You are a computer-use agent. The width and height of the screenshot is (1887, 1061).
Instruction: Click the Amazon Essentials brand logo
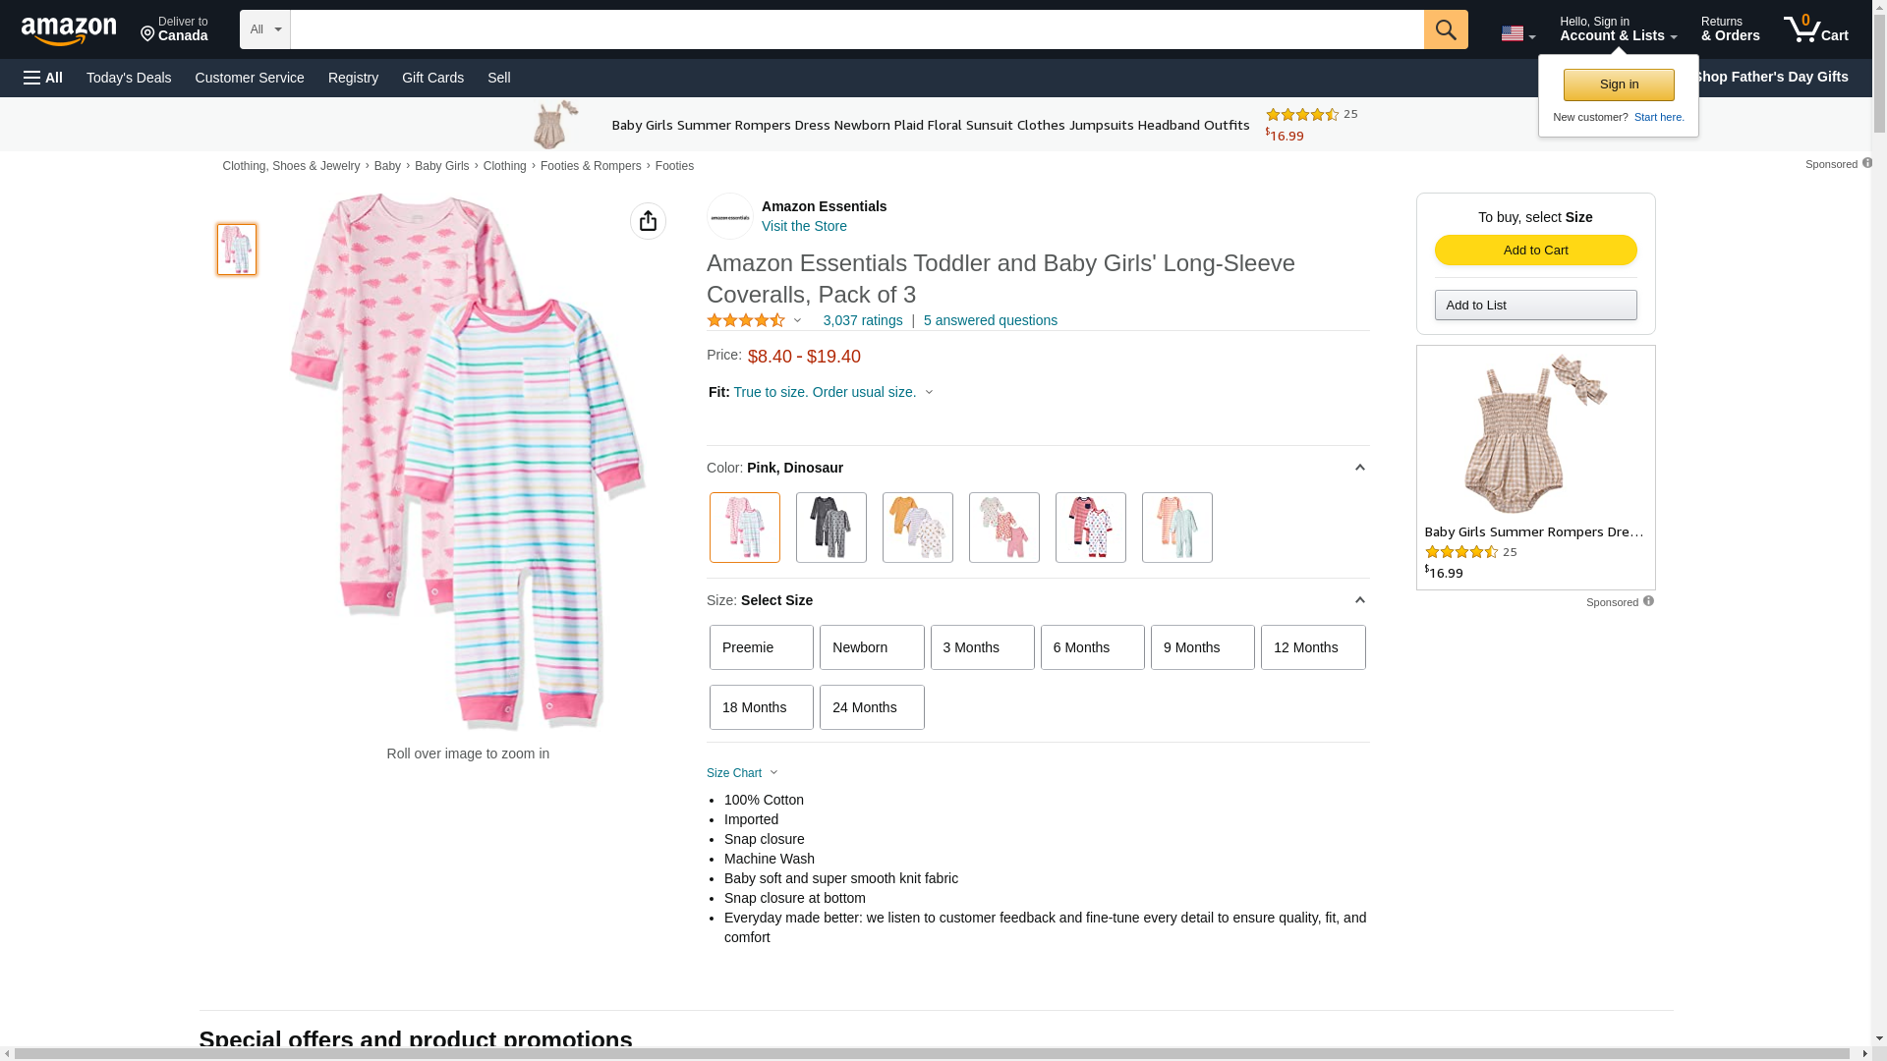tap(729, 216)
